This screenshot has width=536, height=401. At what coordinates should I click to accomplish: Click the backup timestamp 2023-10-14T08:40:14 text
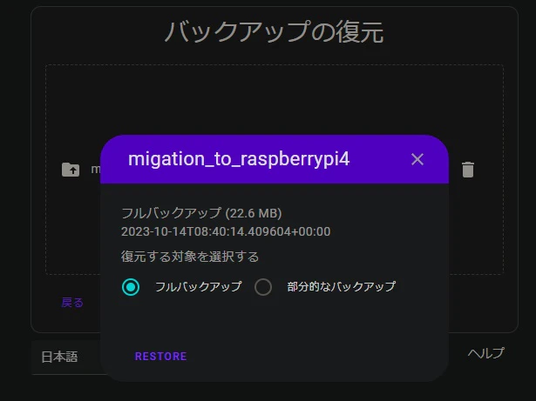[x=226, y=231]
